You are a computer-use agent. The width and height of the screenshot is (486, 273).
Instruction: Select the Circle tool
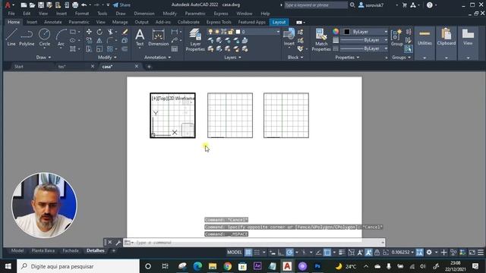click(x=44, y=37)
